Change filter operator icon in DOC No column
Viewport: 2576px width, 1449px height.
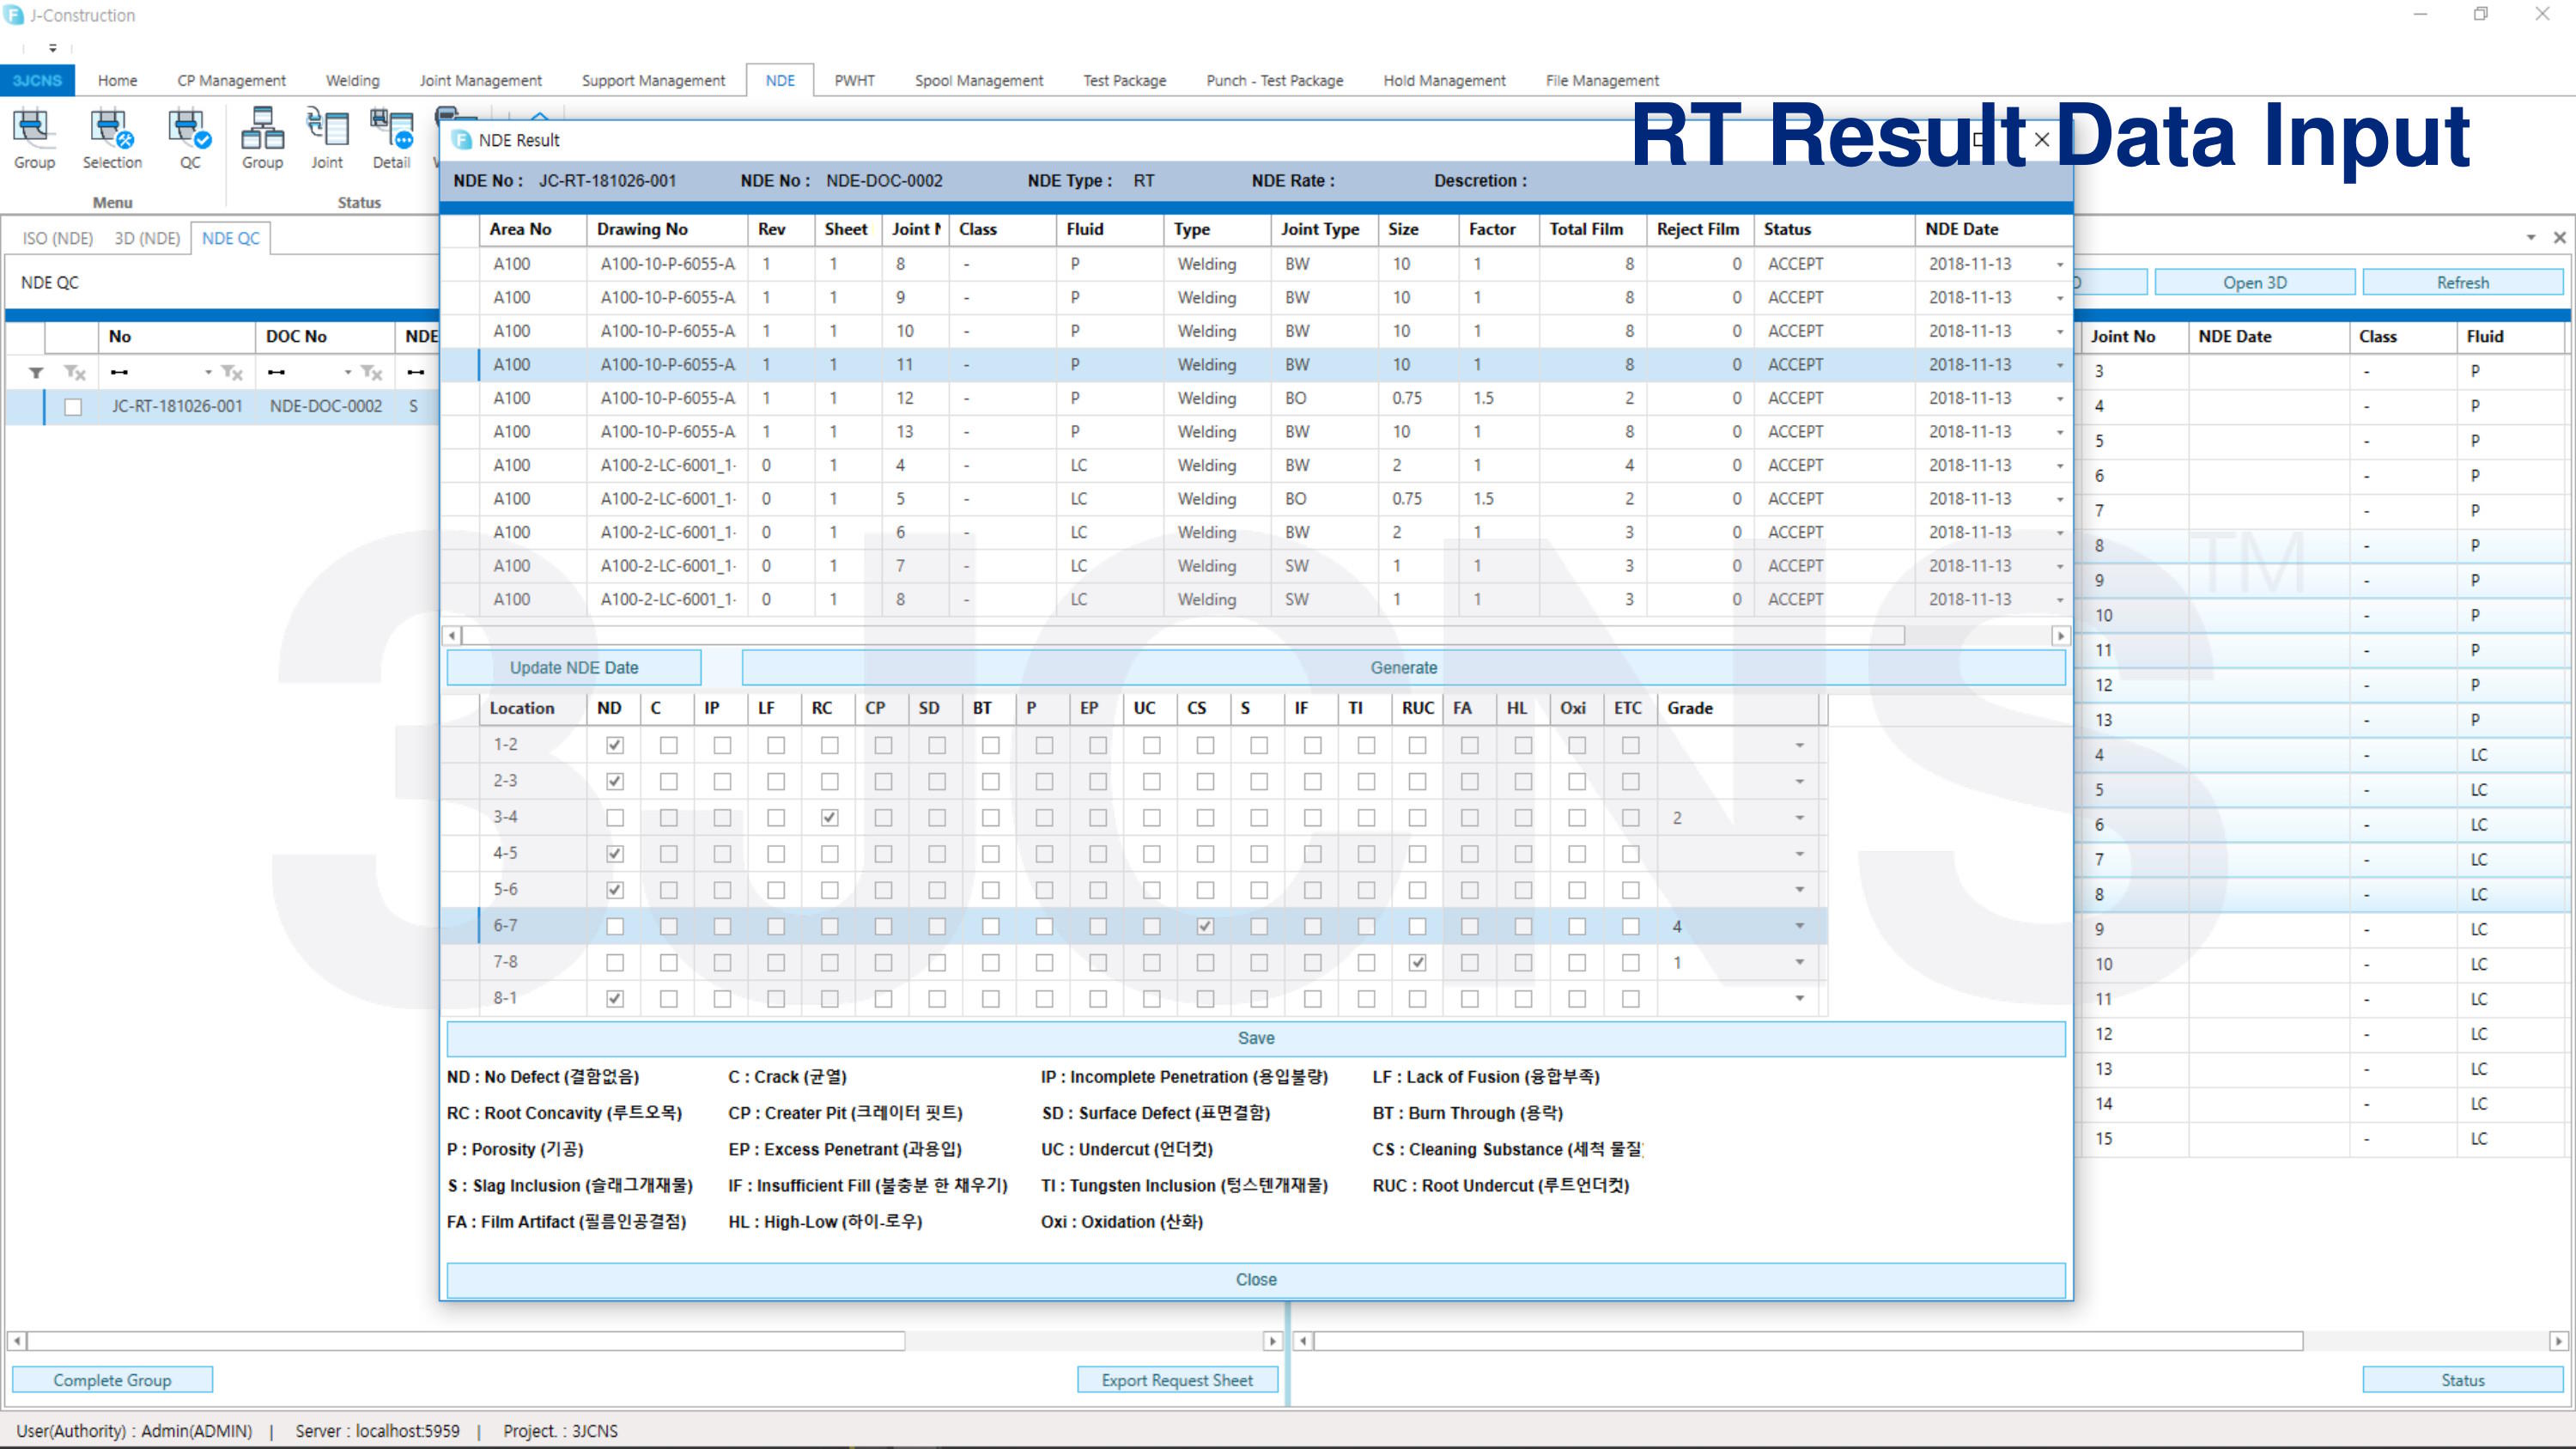(x=277, y=373)
